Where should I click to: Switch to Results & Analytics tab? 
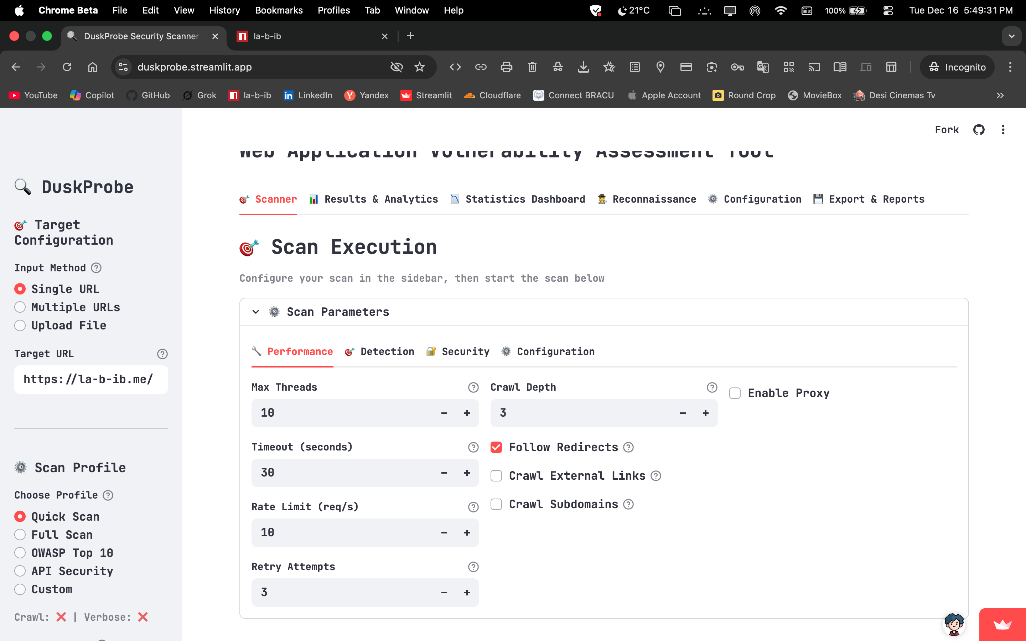coord(373,199)
